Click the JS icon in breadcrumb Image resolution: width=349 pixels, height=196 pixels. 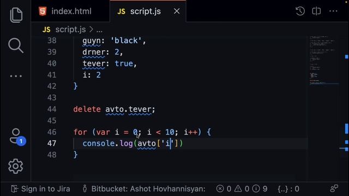46,29
